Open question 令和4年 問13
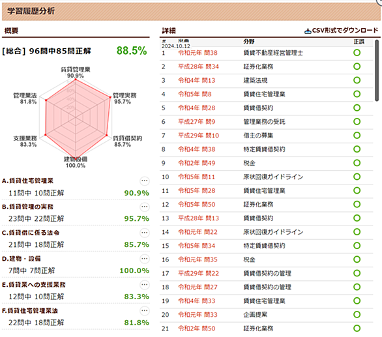The height and width of the screenshot is (337, 382). [x=197, y=80]
